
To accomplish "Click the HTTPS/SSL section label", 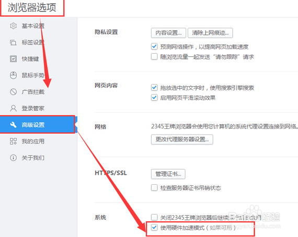I will (111, 173).
